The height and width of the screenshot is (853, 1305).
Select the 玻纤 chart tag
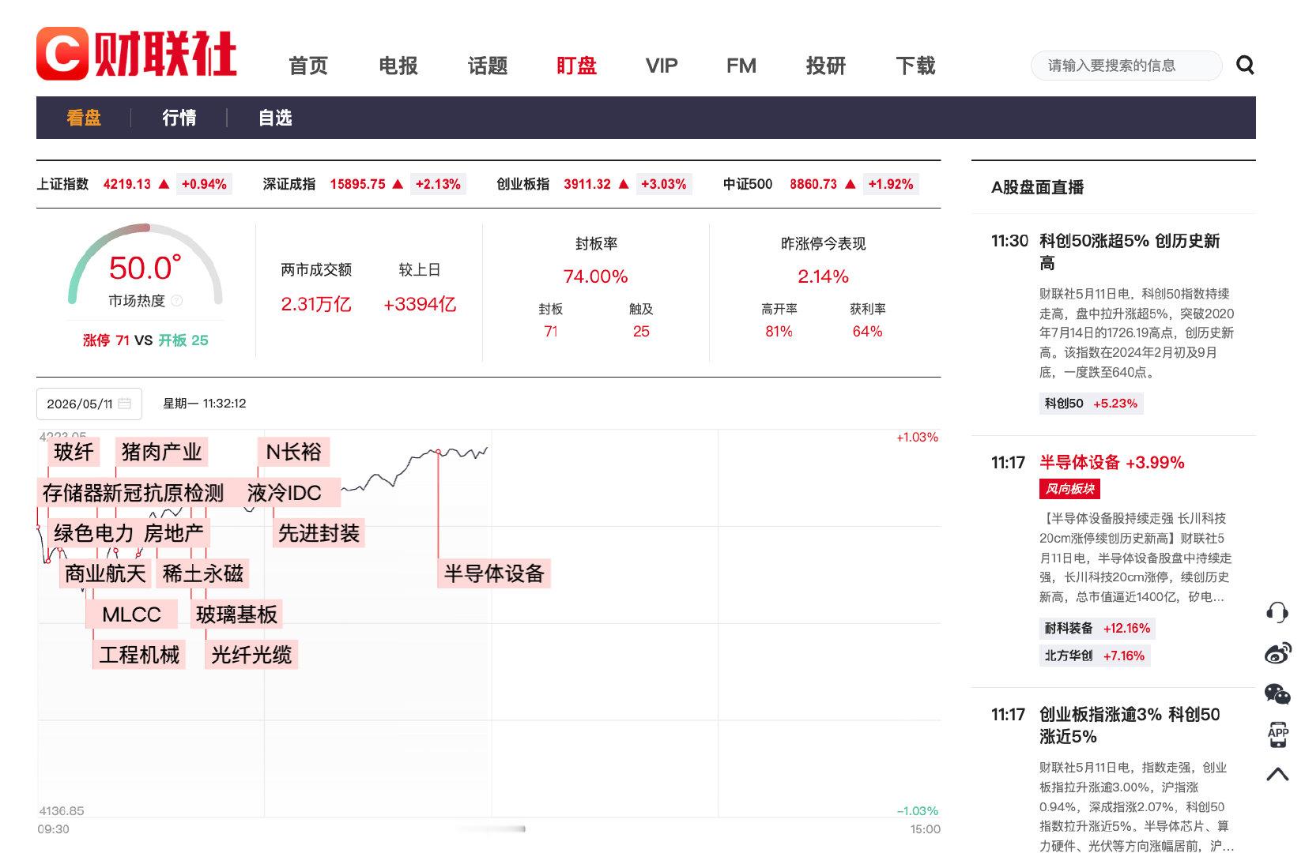point(74,452)
